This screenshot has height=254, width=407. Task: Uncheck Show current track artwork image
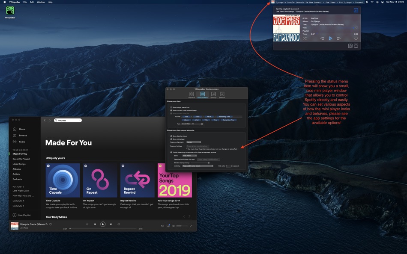tap(171, 110)
